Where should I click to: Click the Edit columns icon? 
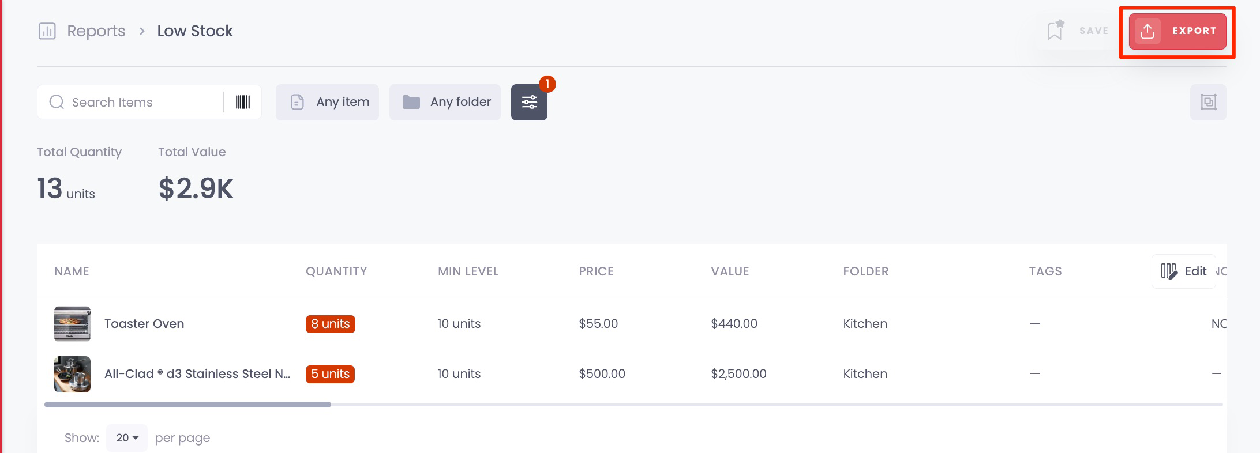[1169, 271]
